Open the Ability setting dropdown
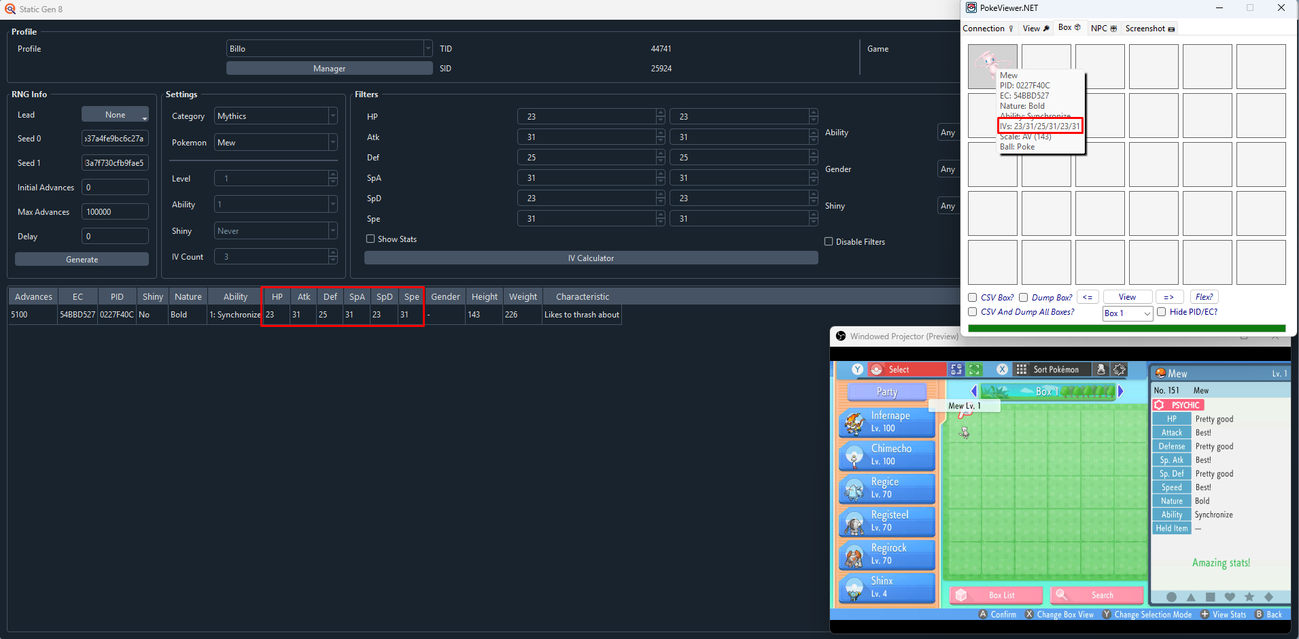This screenshot has width=1299, height=639. click(x=275, y=205)
